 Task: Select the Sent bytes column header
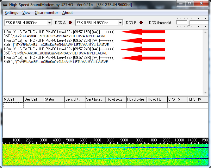click(96, 99)
